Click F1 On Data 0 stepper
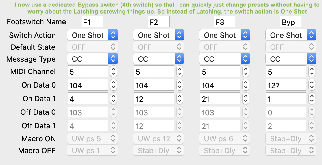The image size is (322, 165). tap(113, 85)
